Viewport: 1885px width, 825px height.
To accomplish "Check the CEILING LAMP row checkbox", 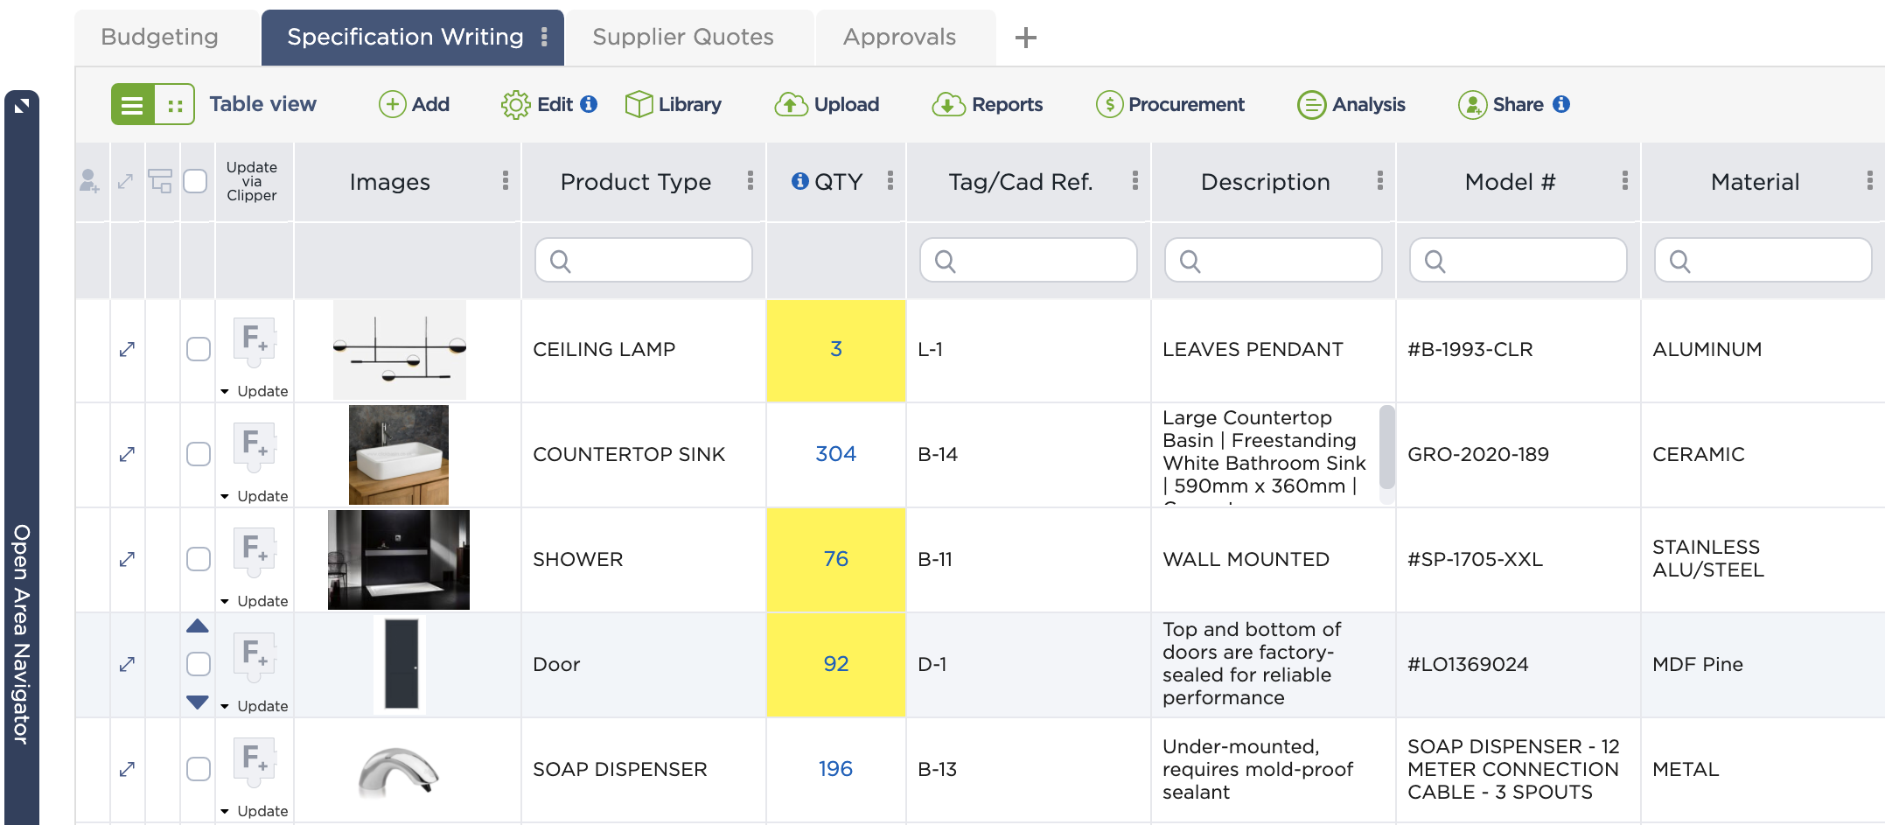I will pyautogui.click(x=199, y=349).
